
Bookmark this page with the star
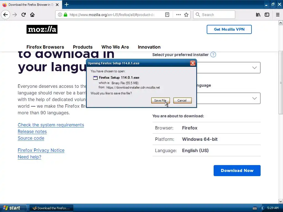point(186,15)
